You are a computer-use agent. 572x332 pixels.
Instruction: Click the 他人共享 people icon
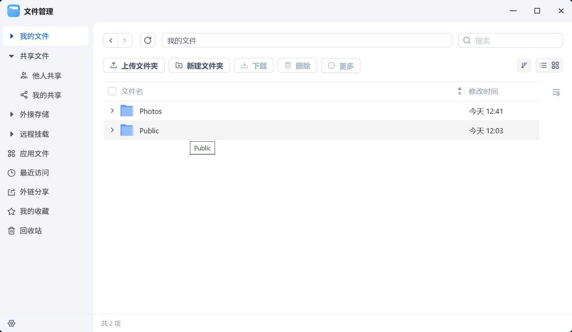pyautogui.click(x=24, y=75)
